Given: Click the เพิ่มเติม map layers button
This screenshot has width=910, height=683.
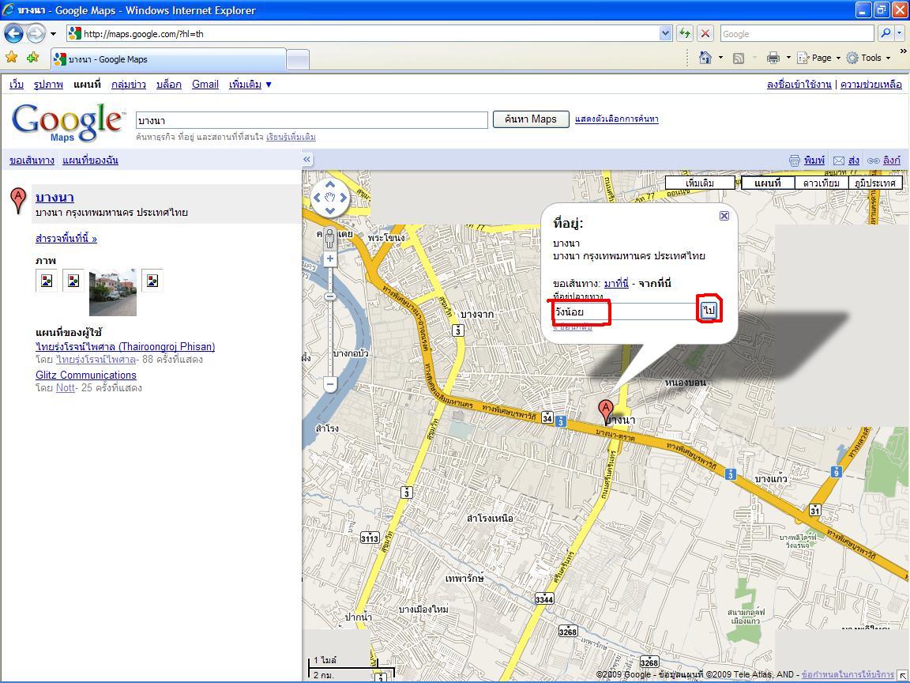Looking at the screenshot, I should coord(700,183).
